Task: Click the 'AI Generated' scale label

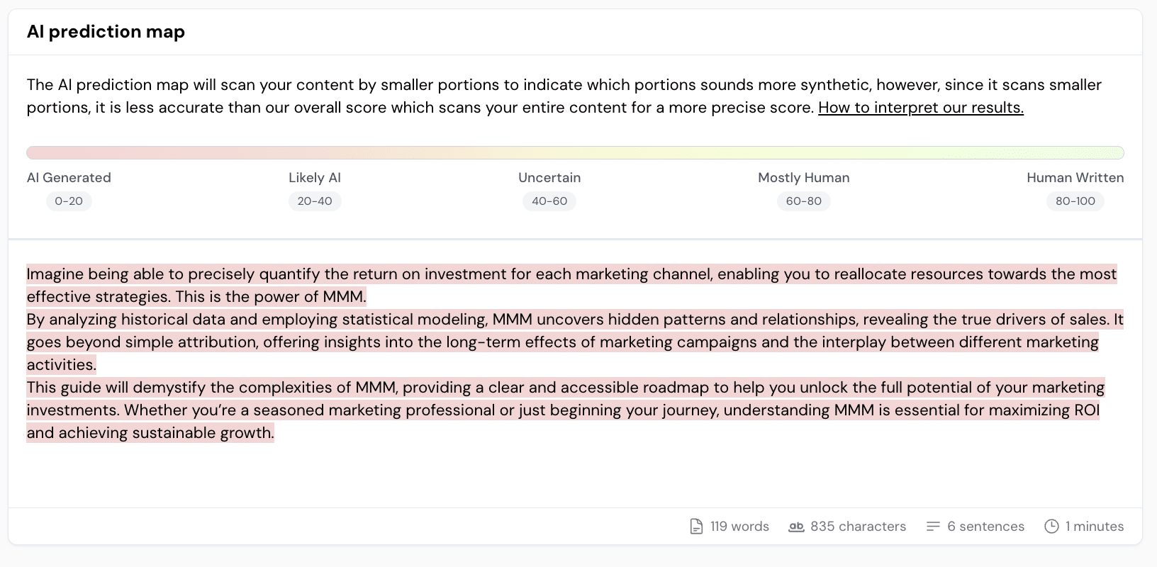Action: coord(69,178)
